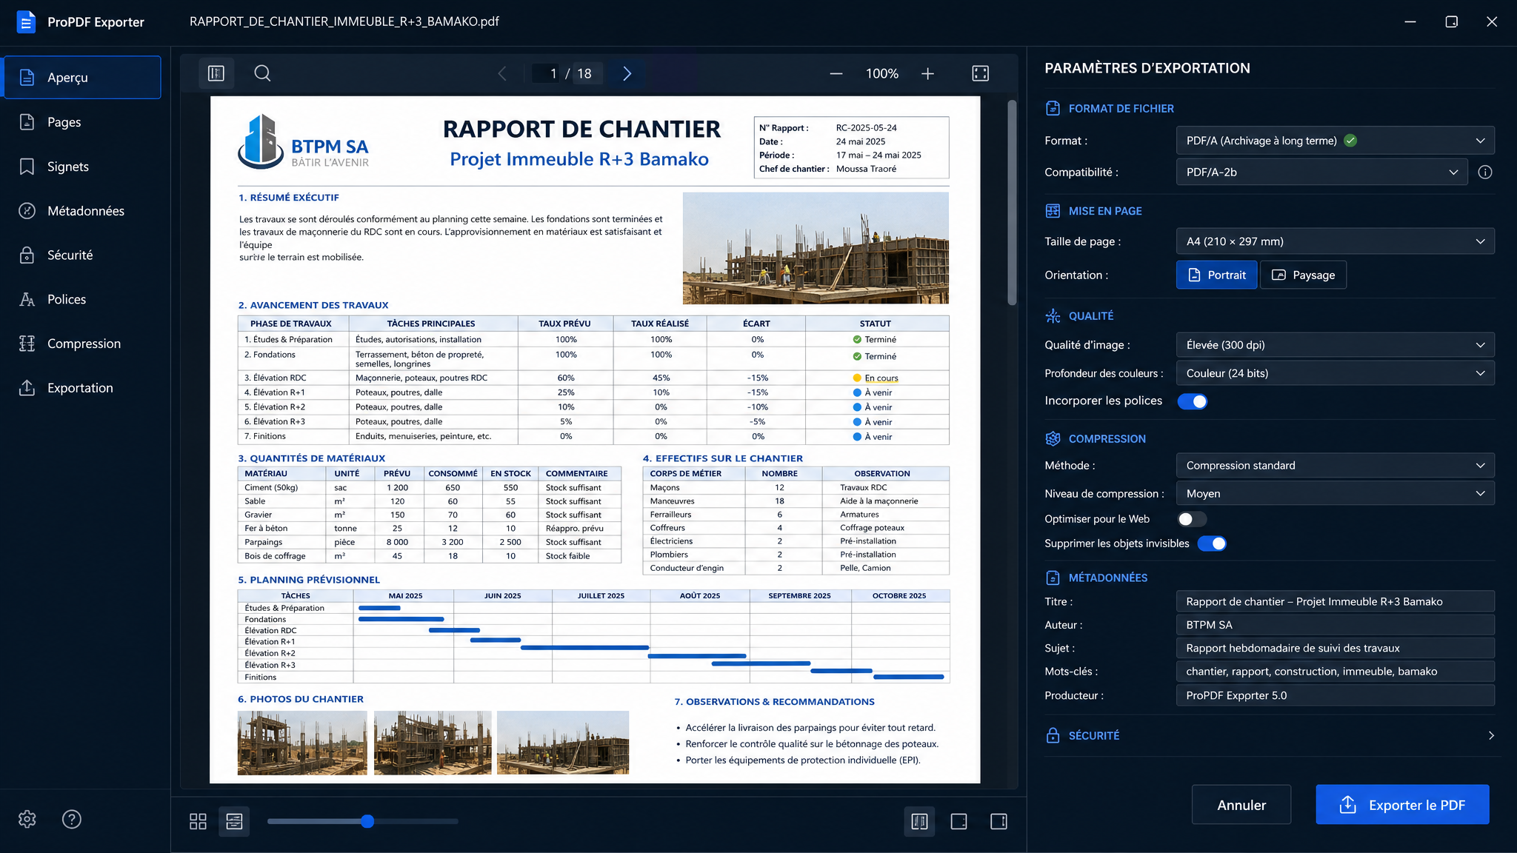Viewport: 1517px width, 853px height.
Task: Click the Qualité section sparkle icon
Action: point(1053,316)
